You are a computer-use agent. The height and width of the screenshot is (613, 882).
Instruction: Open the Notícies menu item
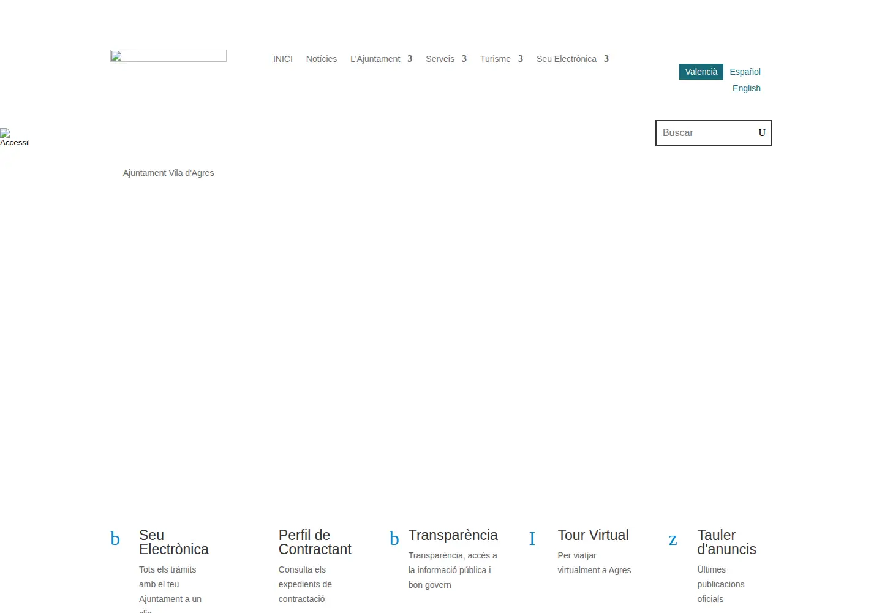[322, 59]
